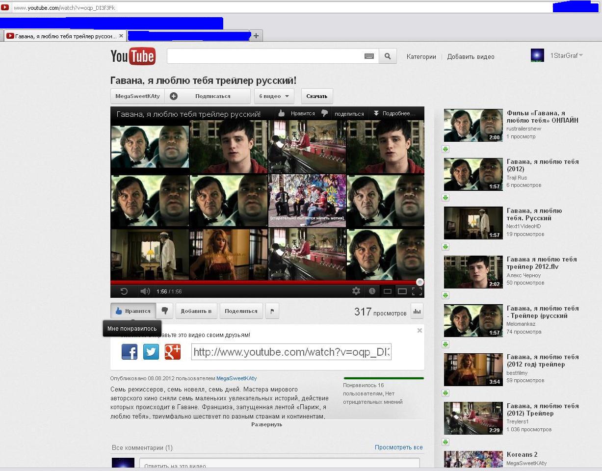Switch to large player size
602x471 pixels.
[x=402, y=291]
